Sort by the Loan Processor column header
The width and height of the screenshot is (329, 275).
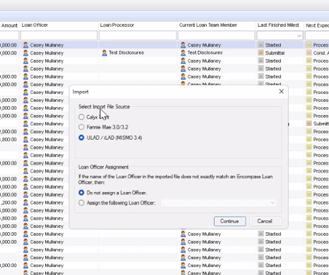click(x=117, y=25)
